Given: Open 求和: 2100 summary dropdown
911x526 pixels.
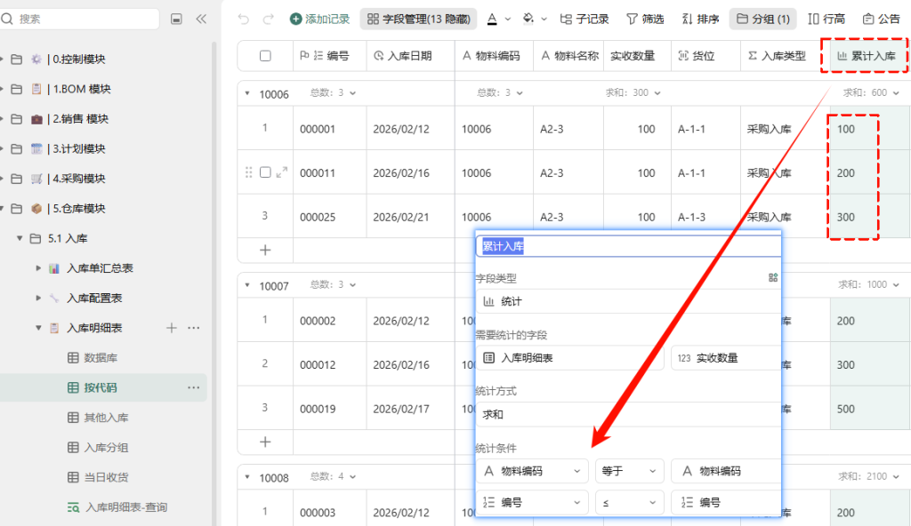Looking at the screenshot, I should pyautogui.click(x=868, y=476).
